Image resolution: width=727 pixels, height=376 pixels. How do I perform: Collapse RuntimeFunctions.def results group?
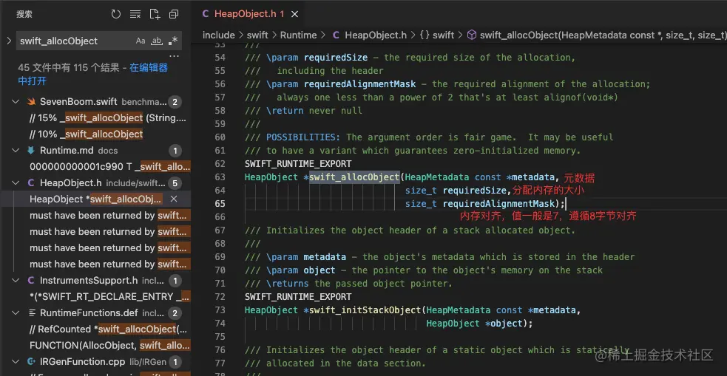tap(16, 313)
